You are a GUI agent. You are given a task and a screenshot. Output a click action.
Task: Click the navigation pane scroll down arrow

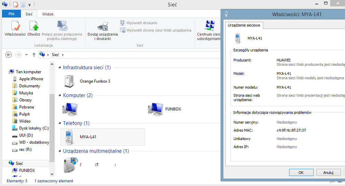click(52, 174)
